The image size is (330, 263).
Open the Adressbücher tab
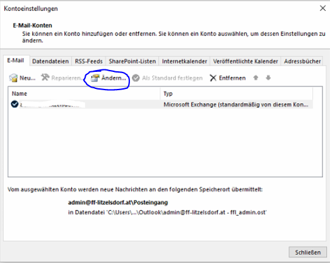[302, 61]
